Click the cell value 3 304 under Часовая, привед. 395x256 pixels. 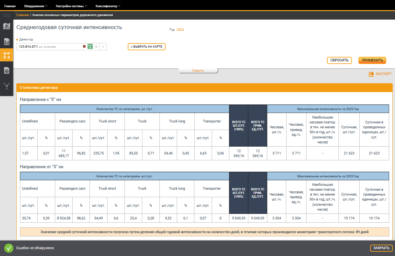point(296,218)
